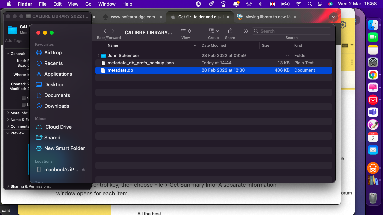Open Wi-Fi status in the menu bar
The height and width of the screenshot is (215, 383).
point(298,4)
